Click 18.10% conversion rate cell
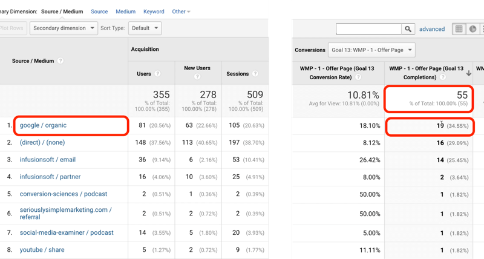 point(370,126)
